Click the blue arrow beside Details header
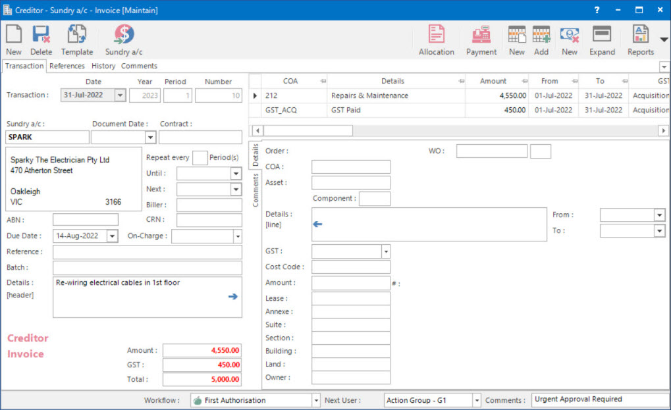Viewport: 671px width, 410px height. tap(232, 297)
